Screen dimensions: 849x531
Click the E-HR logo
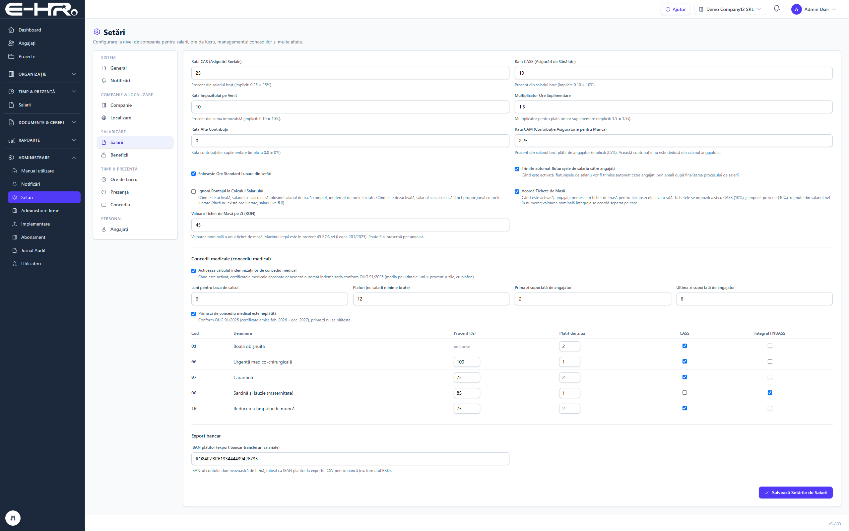point(41,10)
